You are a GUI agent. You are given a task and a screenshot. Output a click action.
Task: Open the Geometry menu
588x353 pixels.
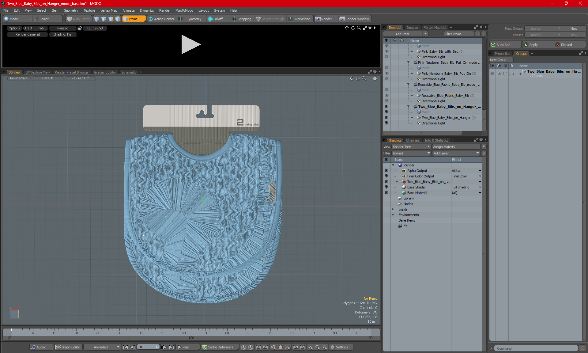click(x=71, y=10)
